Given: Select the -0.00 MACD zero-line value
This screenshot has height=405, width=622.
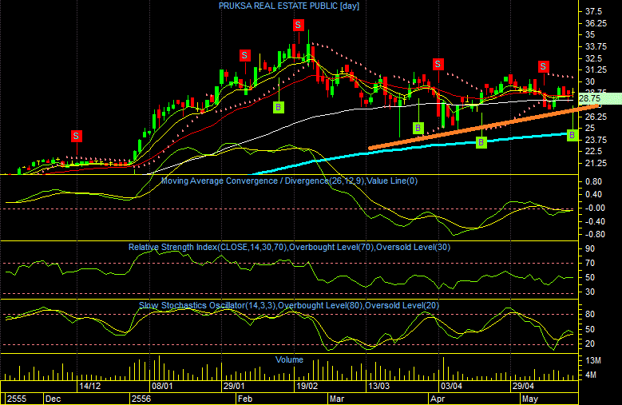Looking at the screenshot, I should (x=595, y=208).
